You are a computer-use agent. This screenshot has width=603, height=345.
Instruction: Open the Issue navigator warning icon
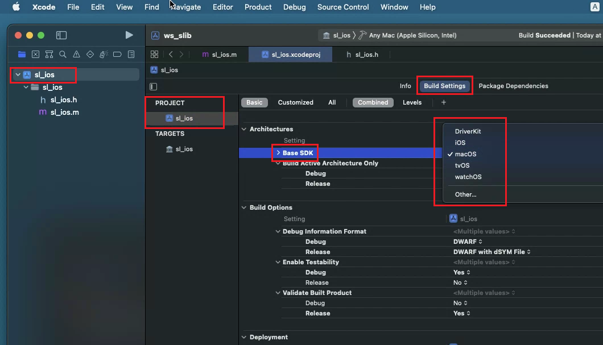point(77,54)
